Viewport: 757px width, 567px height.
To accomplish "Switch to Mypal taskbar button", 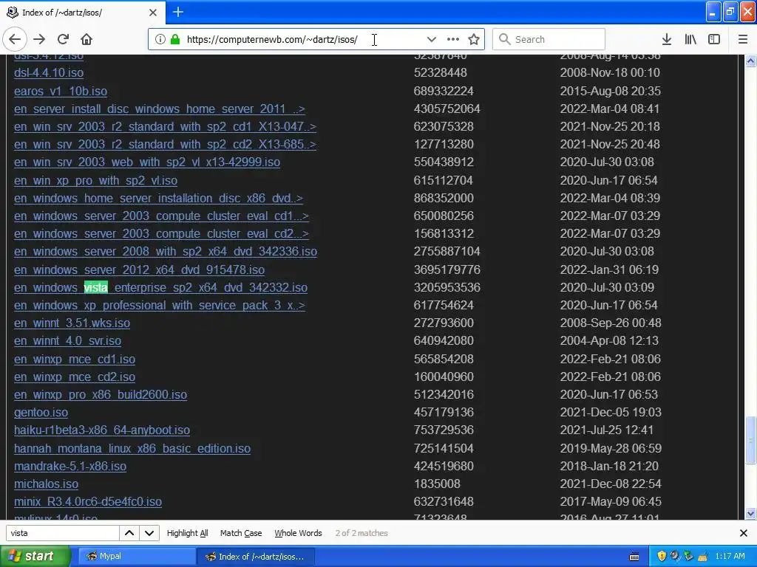I will coord(137,556).
